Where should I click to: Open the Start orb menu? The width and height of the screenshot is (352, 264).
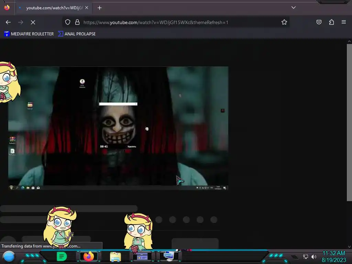[9, 257]
